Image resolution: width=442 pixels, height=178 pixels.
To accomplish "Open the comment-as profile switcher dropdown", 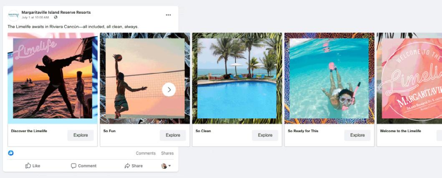I will (x=166, y=166).
